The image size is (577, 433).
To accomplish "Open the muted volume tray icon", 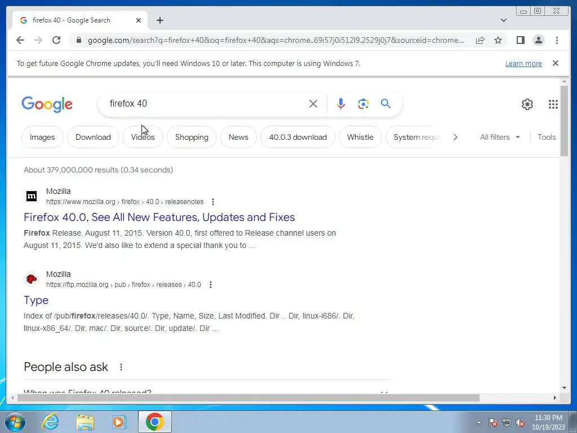I will coord(520,422).
